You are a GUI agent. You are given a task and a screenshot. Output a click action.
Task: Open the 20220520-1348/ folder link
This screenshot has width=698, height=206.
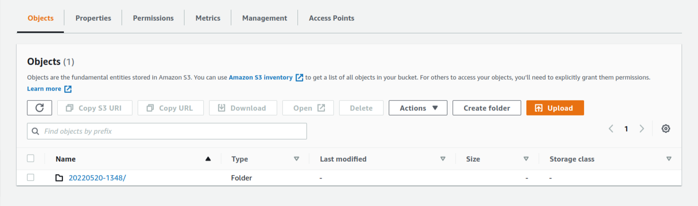coord(97,178)
